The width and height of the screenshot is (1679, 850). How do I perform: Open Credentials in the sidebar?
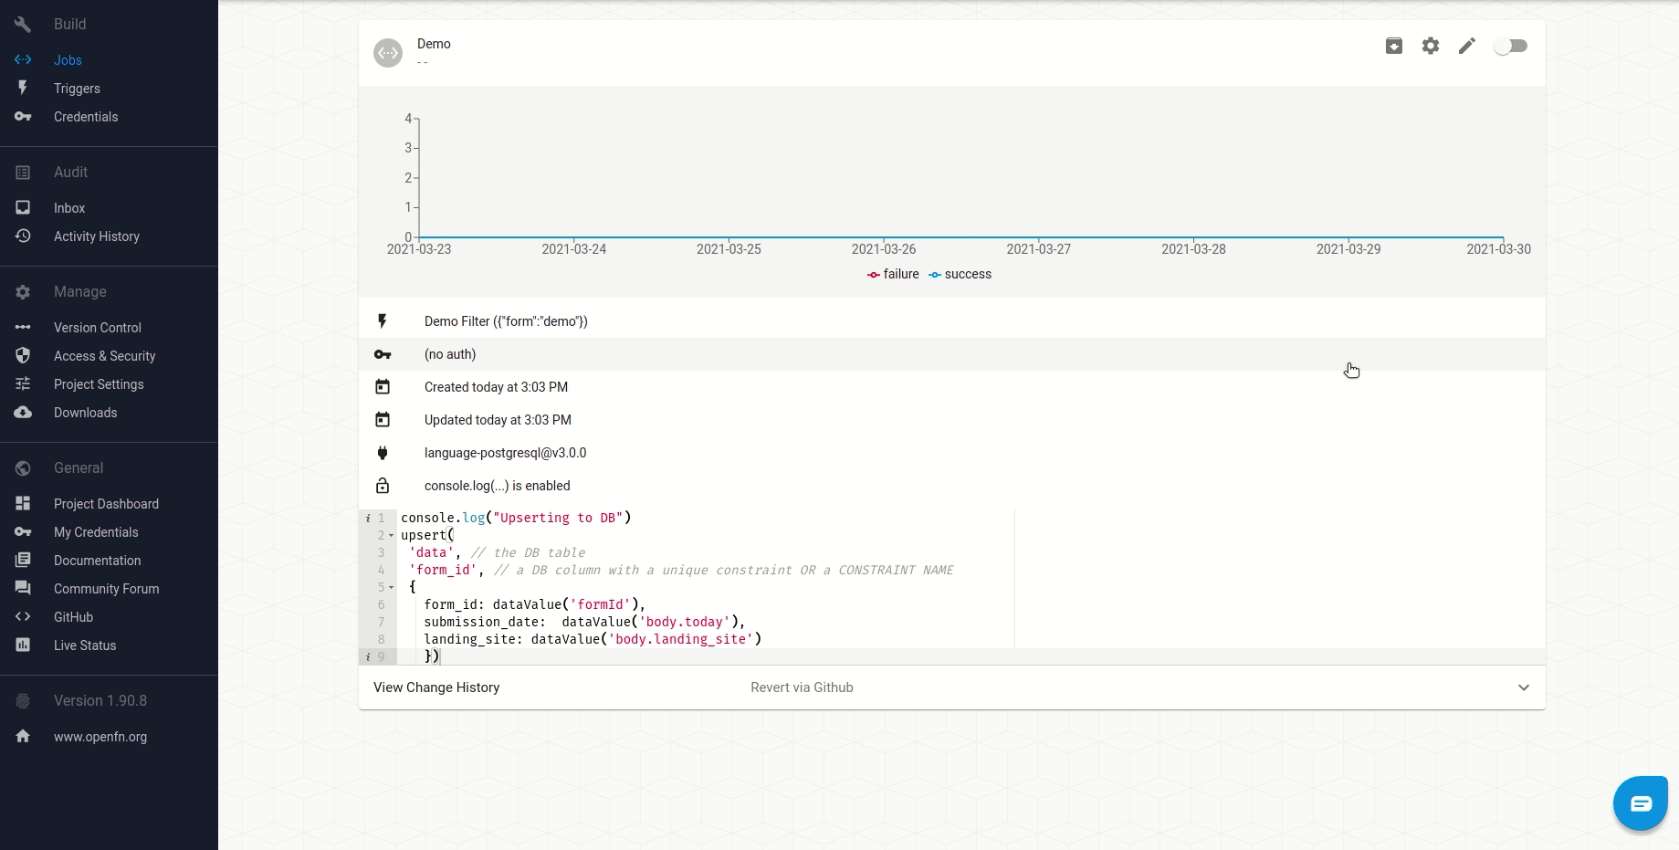coord(86,117)
